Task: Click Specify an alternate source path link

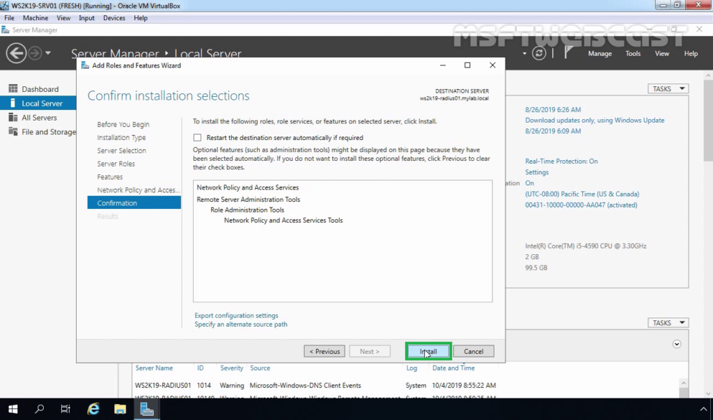Action: [240, 325]
